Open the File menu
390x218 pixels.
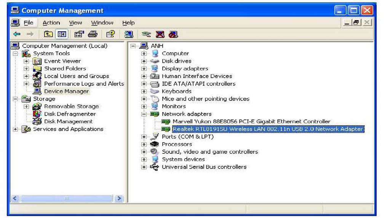(28, 22)
